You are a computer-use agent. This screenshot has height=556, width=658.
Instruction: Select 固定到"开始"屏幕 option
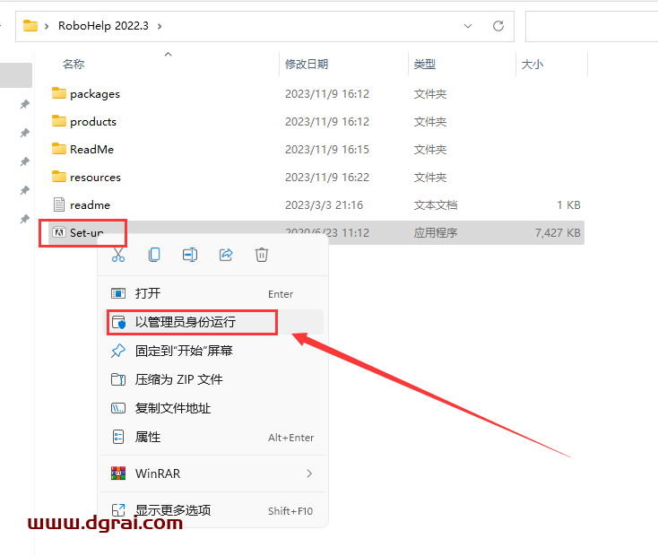point(212,351)
